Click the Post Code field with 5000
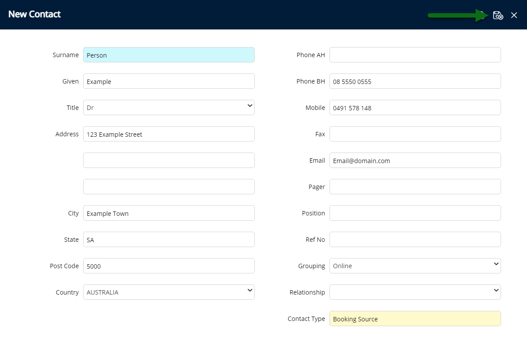 point(169,266)
